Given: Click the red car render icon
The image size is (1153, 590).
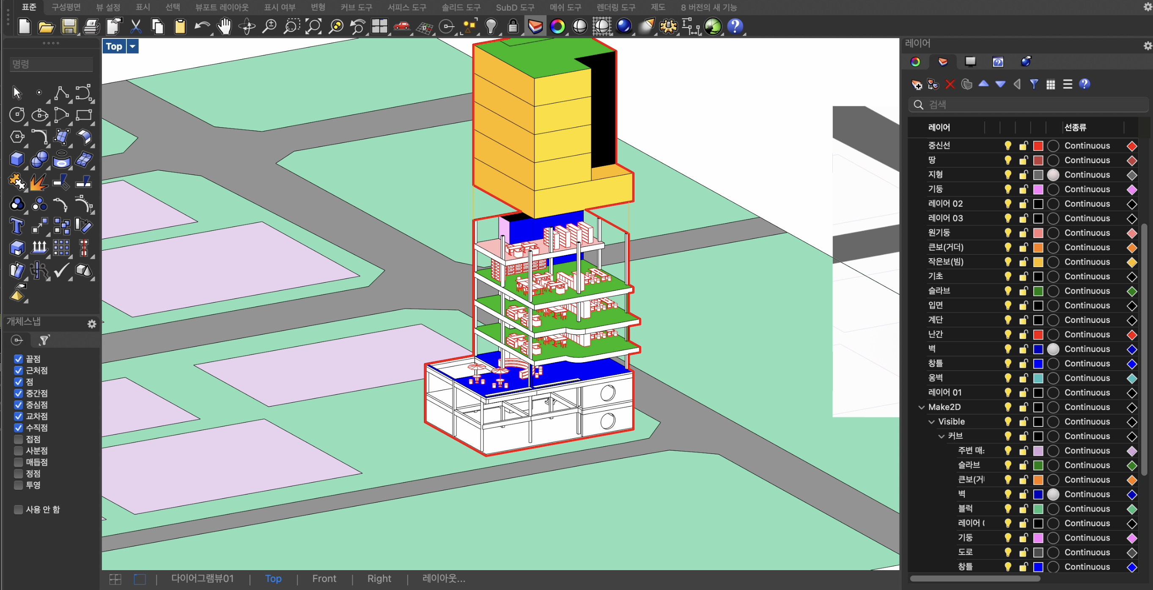Looking at the screenshot, I should pos(401,26).
